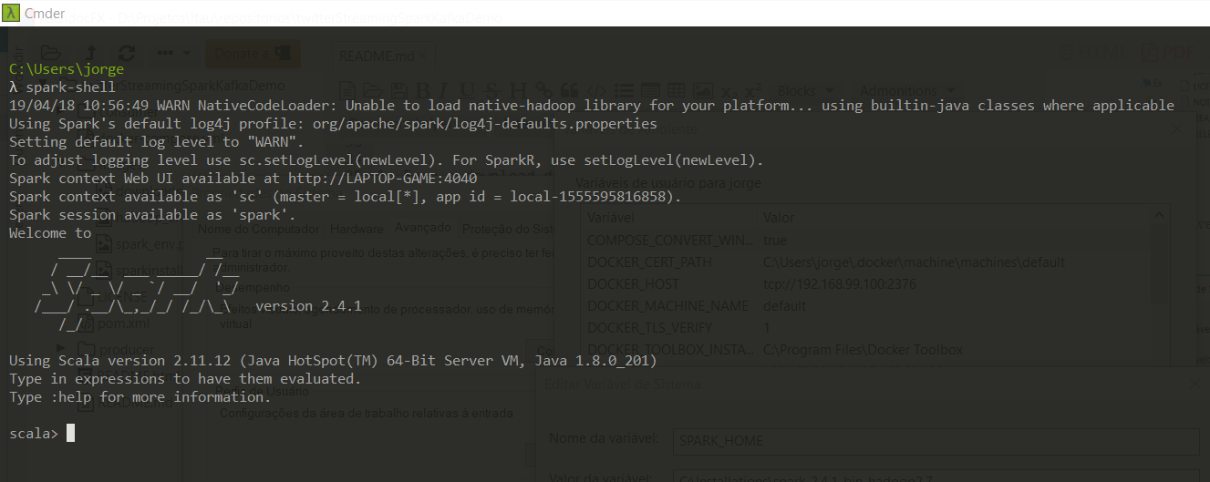Click 'Using Scala version 2.11.12' text

pyautogui.click(x=120, y=361)
